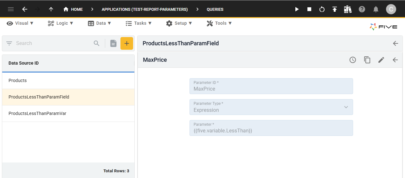Click the pencil edit icon for MaxPrice

pyautogui.click(x=381, y=60)
